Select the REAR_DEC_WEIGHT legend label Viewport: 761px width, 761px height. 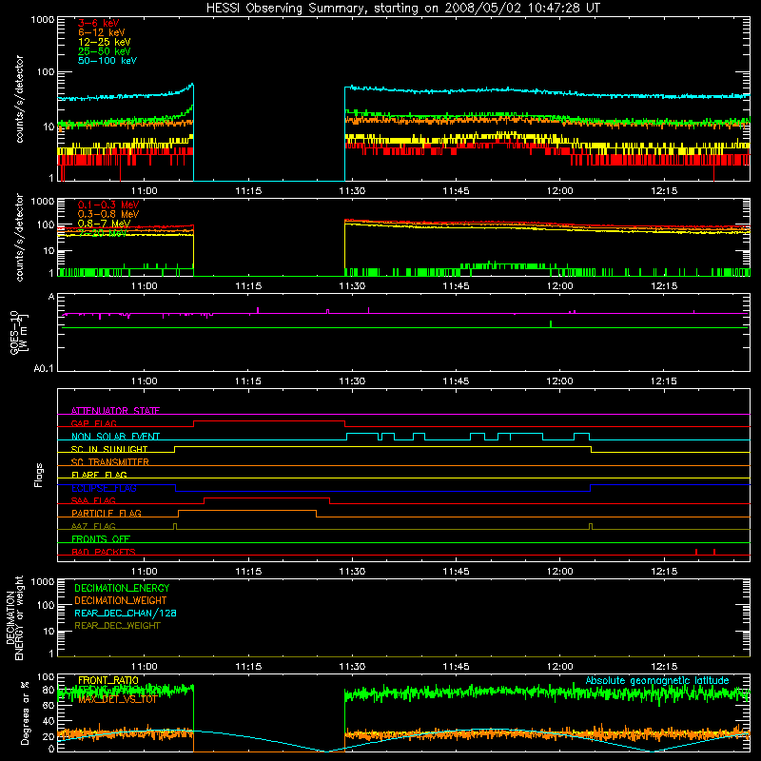(x=117, y=626)
